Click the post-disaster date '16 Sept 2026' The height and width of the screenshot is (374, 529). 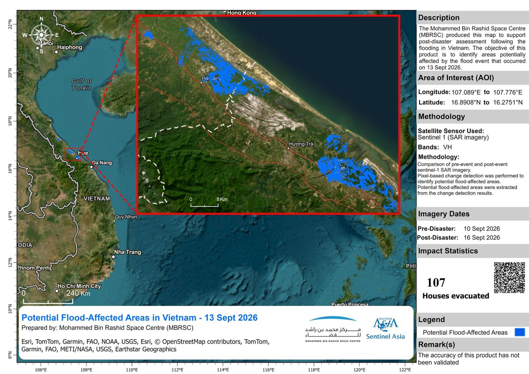pos(482,237)
